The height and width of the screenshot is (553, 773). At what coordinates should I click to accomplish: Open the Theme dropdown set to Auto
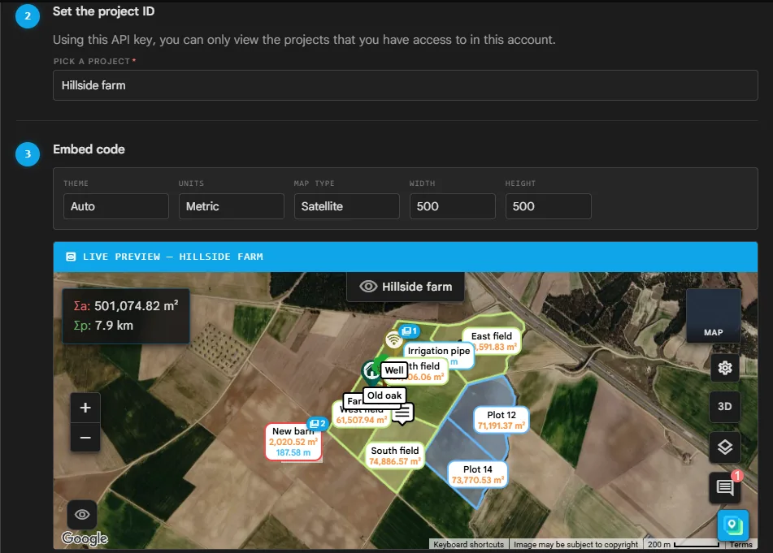116,206
